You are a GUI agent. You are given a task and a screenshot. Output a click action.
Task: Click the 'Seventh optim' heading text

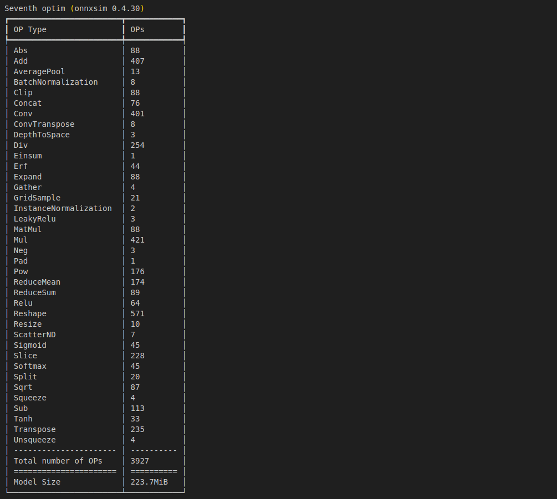click(35, 8)
